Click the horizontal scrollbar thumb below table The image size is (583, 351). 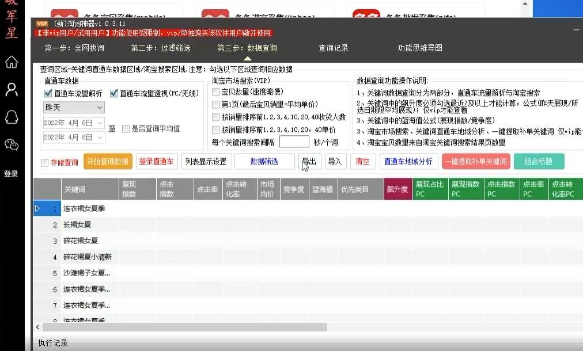[184, 327]
